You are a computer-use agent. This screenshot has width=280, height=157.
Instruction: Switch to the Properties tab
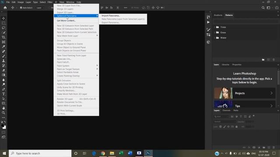237,65
